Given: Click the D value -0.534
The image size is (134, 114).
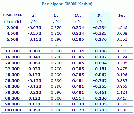Looking at the screenshot, I should pos(100,28).
